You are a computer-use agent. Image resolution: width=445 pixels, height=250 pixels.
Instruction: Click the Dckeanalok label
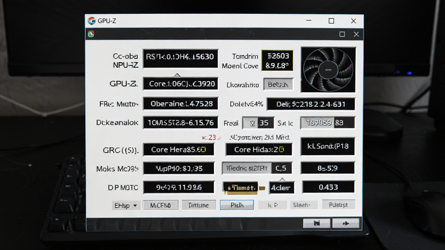[117, 123]
